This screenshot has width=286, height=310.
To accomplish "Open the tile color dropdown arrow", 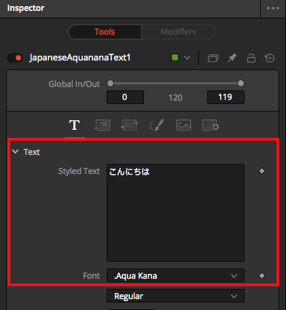I will tap(187, 58).
